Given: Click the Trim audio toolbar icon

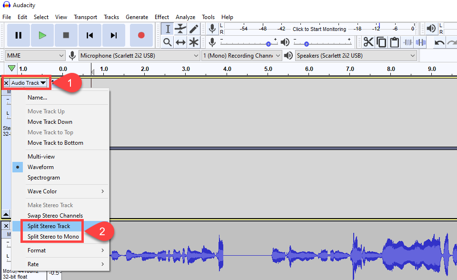Looking at the screenshot, I should click(408, 42).
